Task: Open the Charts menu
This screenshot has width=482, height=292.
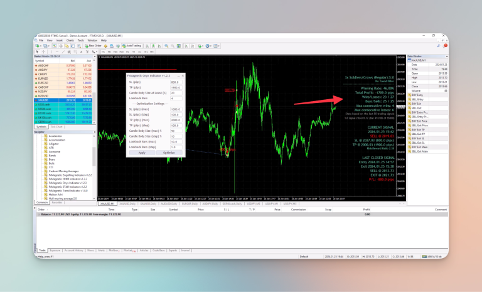Action: (x=70, y=40)
